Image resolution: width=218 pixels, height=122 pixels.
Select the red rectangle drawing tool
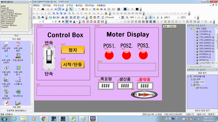(83, 9)
